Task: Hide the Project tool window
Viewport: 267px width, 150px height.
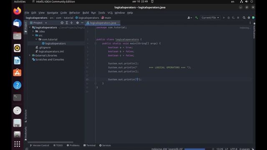Action: pyautogui.click(x=82, y=23)
